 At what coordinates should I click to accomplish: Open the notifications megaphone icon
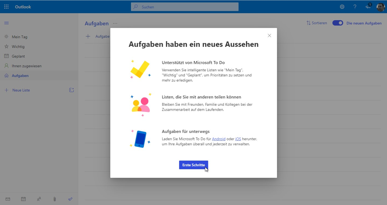(368, 7)
